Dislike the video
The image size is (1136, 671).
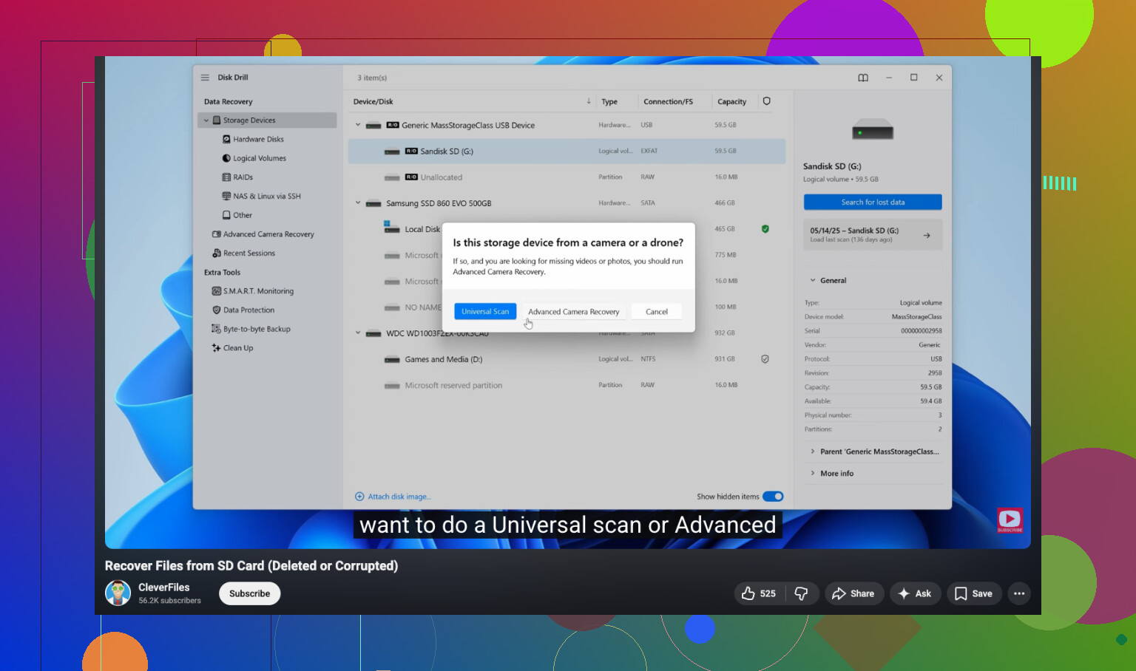pos(802,593)
